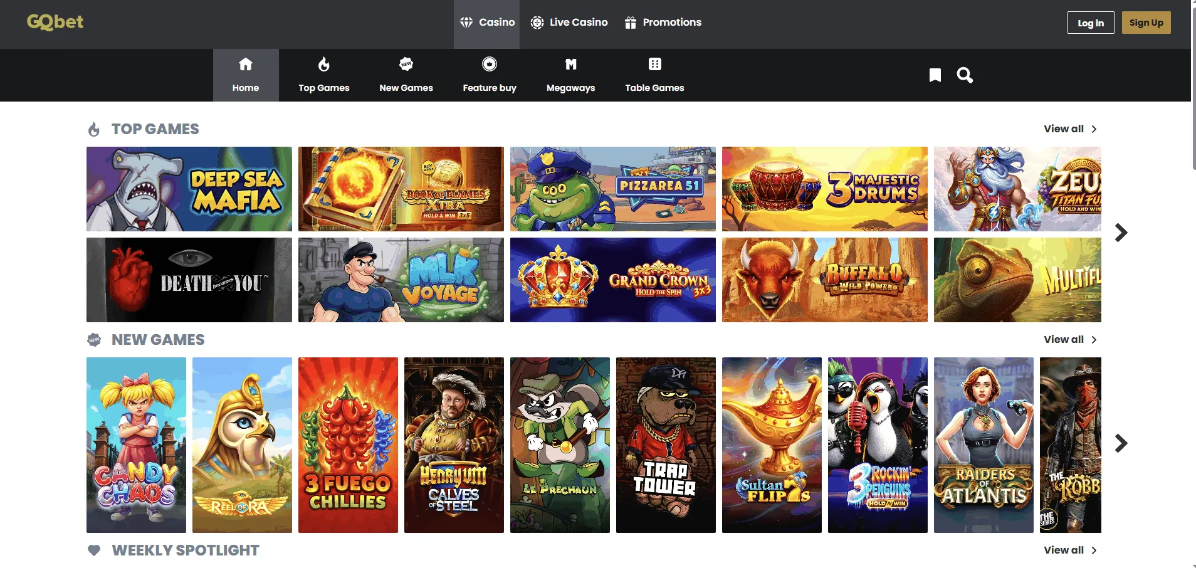
Task: Open The Robbers cowboy game thumbnail
Action: pos(1071,445)
